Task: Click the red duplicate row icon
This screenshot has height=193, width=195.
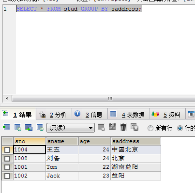Action: click(29, 127)
